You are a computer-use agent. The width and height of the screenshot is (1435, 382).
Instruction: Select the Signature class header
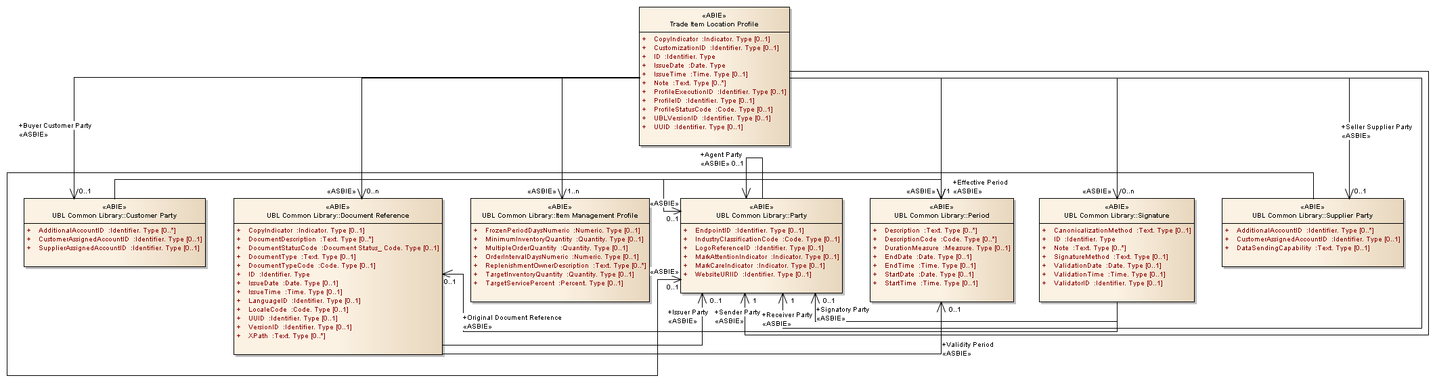[x=1116, y=216]
